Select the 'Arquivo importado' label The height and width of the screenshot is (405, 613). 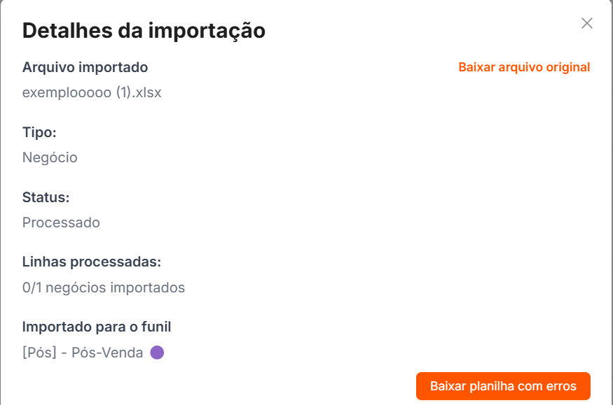[85, 67]
